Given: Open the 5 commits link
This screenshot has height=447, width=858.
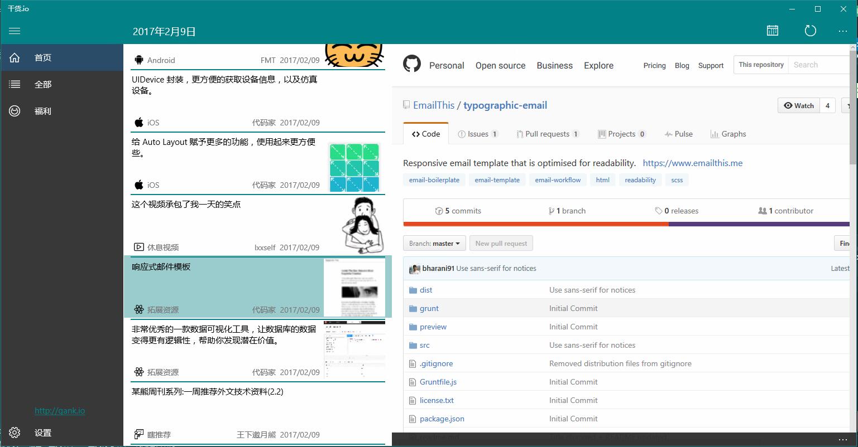Looking at the screenshot, I should [458, 211].
